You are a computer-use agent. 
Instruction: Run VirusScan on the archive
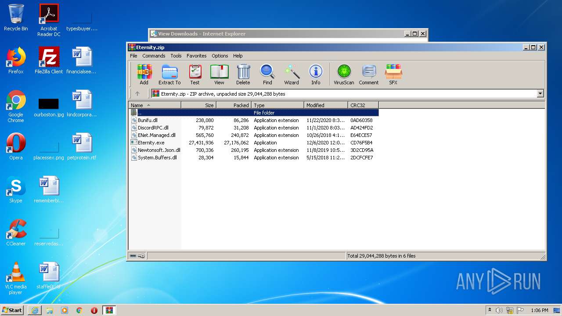pyautogui.click(x=344, y=74)
